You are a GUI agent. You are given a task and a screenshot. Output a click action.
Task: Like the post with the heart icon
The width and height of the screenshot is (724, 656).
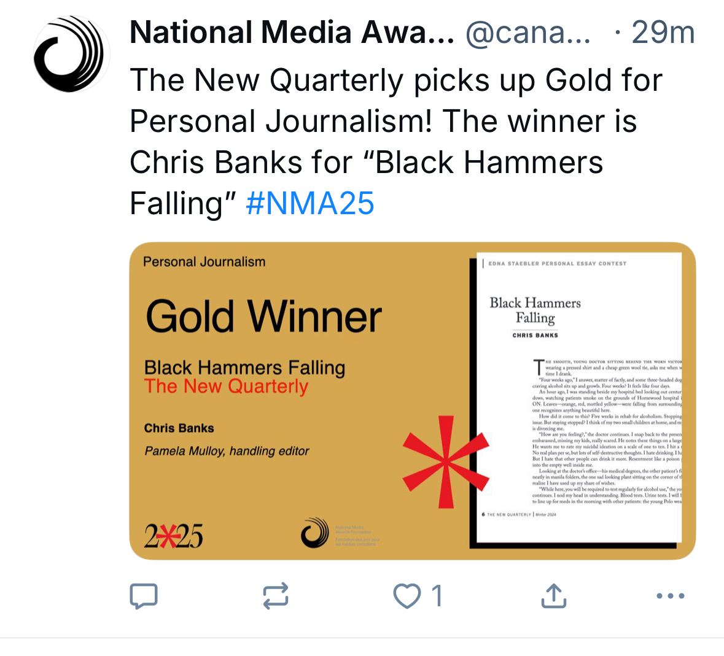coord(407,596)
